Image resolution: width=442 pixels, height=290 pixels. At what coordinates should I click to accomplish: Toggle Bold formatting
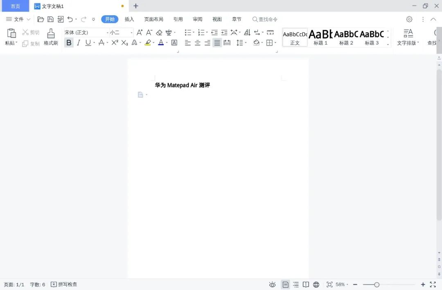coord(69,43)
